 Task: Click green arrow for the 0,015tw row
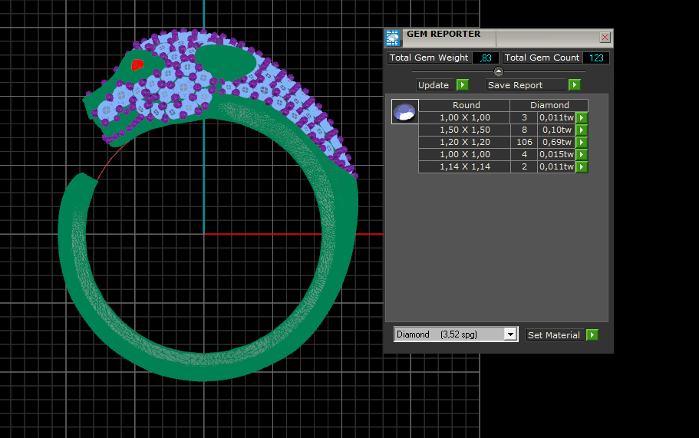(x=582, y=155)
